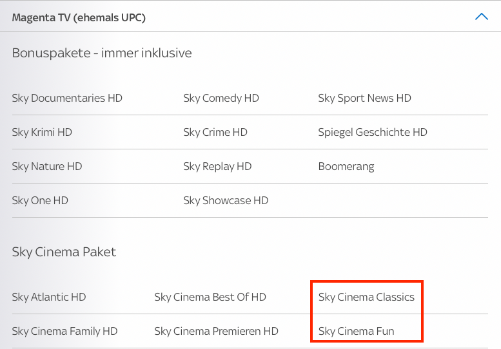Choose Sky Krimi HD channel
Viewport: 501px width, 349px height.
click(x=42, y=132)
